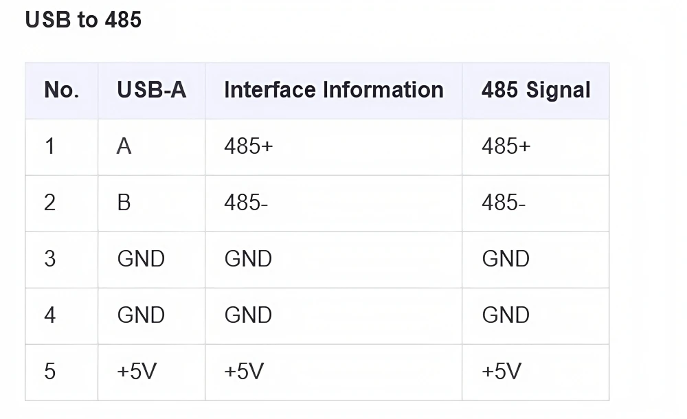This screenshot has width=687, height=419.
Task: Click the "485 Signal" column header
Action: click(x=536, y=90)
